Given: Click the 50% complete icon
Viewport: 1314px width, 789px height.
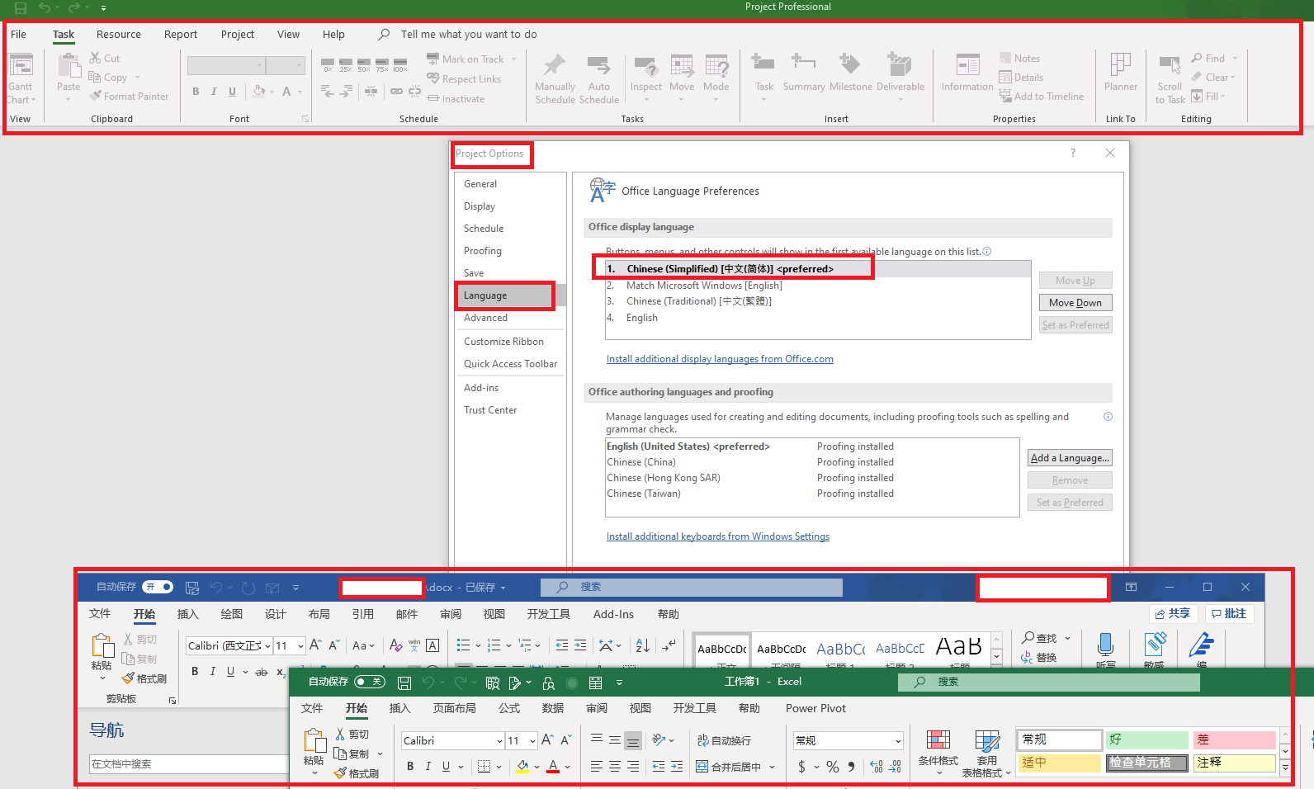Looking at the screenshot, I should click(364, 65).
